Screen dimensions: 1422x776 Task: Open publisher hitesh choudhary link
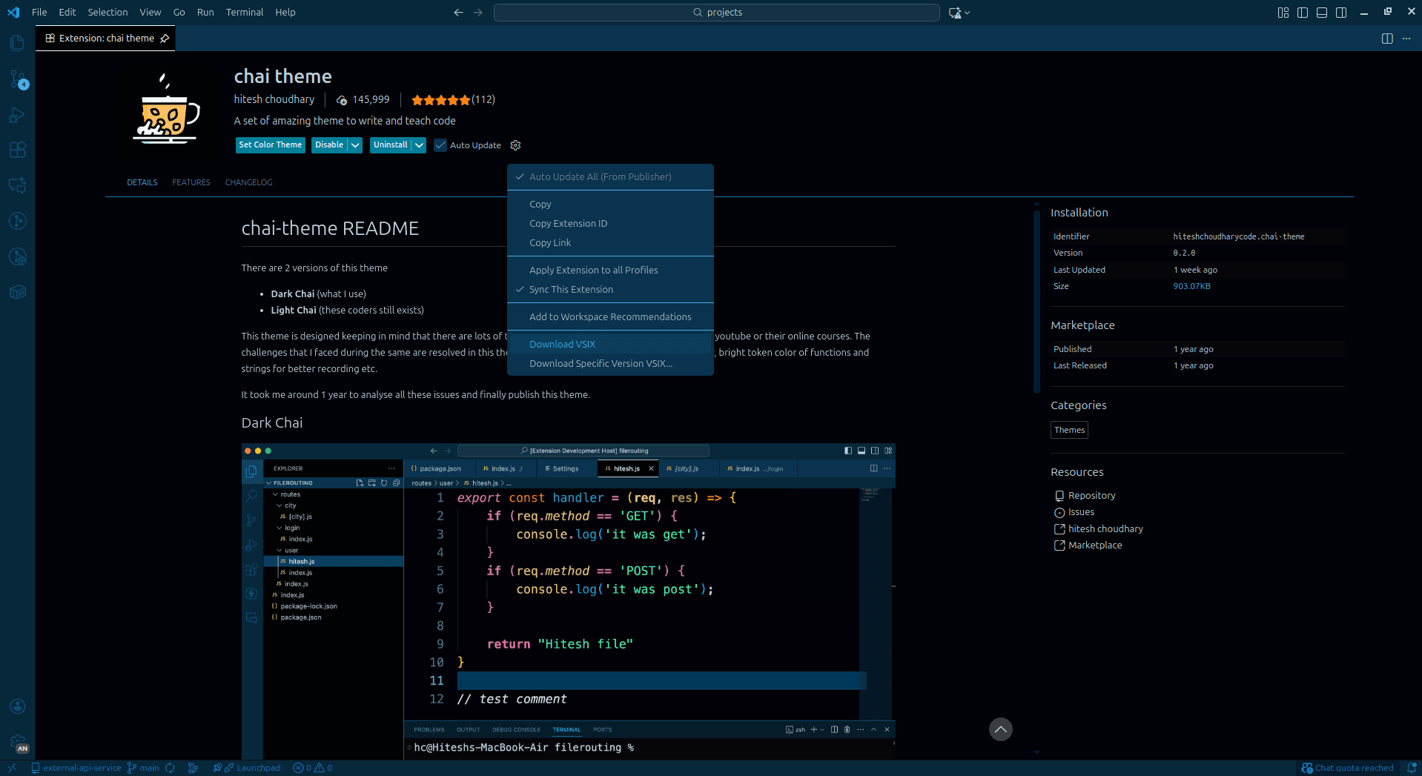point(274,99)
